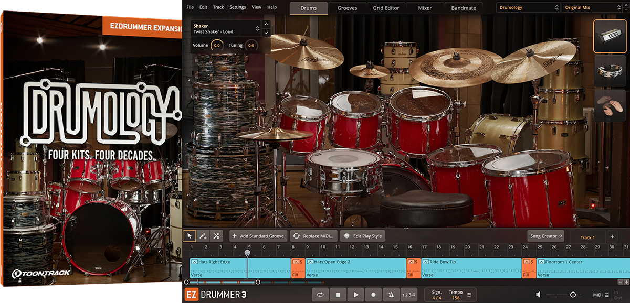Zoom out the timeline with minus
The height and width of the screenshot is (303, 630).
click(620, 282)
